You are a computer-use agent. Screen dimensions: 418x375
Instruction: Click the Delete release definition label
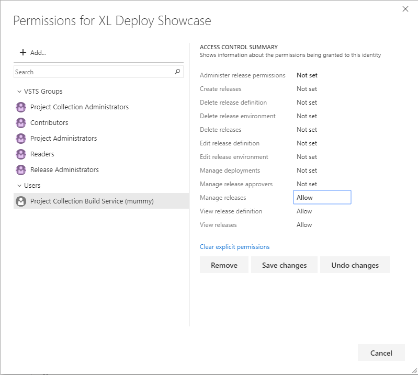(233, 103)
